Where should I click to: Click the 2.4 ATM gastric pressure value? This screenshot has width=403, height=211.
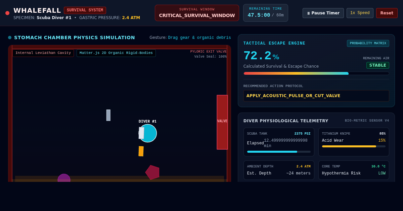pos(131,18)
